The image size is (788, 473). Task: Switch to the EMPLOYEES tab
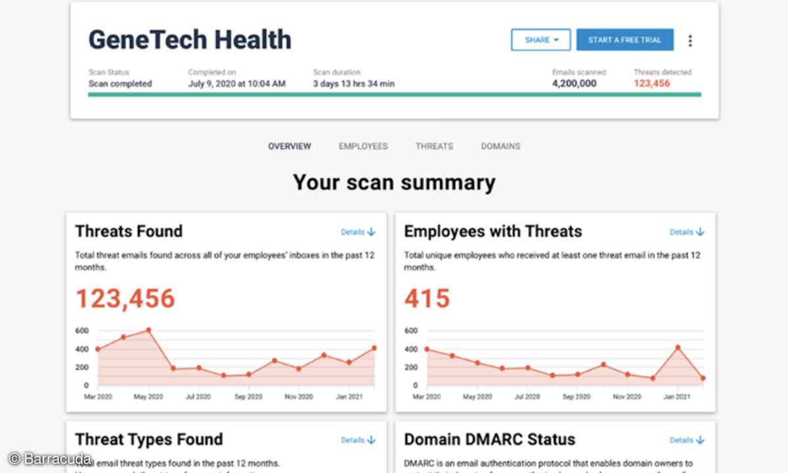coord(363,146)
